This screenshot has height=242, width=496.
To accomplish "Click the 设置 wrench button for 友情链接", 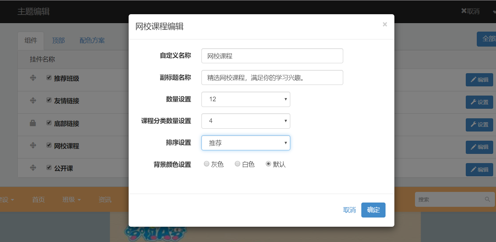I will click(x=479, y=102).
